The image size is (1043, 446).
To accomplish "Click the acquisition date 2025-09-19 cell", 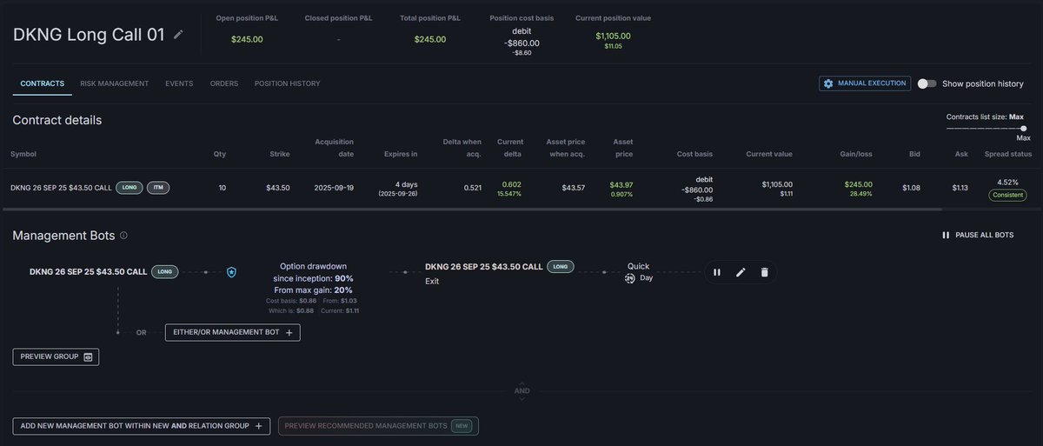I will pyautogui.click(x=333, y=186).
